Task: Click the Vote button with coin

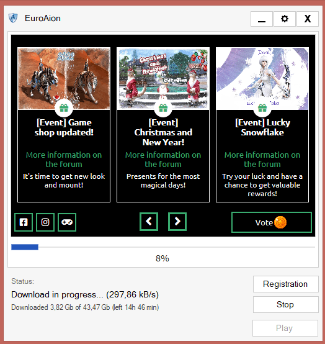Action: 272,222
